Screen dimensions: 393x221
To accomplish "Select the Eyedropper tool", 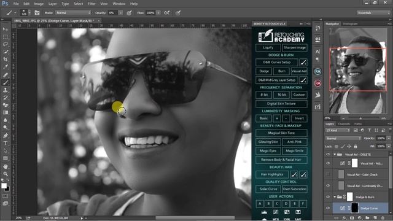I will [6, 67].
